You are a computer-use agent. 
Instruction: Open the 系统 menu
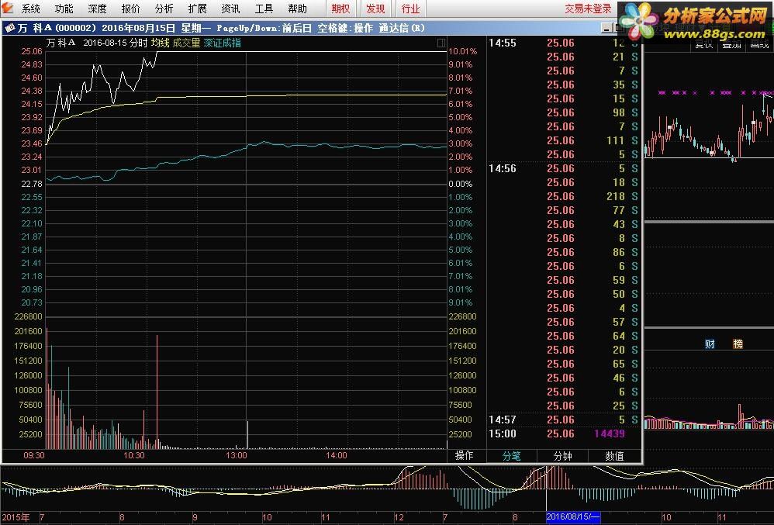coord(30,9)
